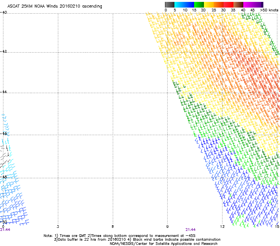Click the purple '21:44' time under longitude 0
Screen dimensions: 280x246
tap(5, 230)
